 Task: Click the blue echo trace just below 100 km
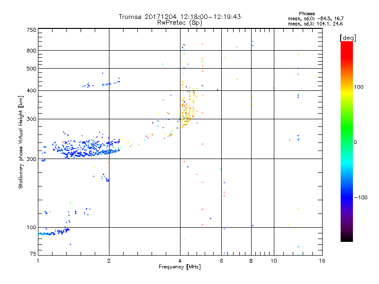[x=54, y=232]
